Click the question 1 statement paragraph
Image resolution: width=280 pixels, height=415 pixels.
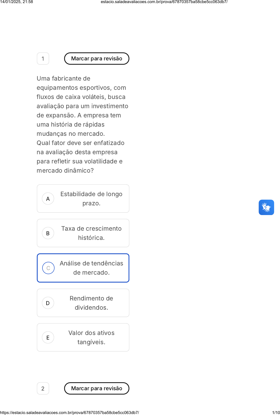(82, 125)
